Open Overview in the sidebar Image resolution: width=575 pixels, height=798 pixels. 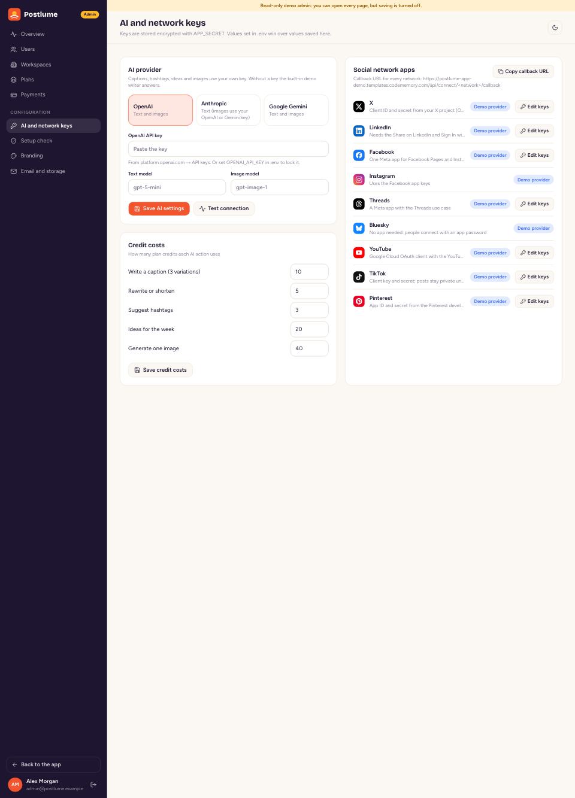pyautogui.click(x=53, y=34)
